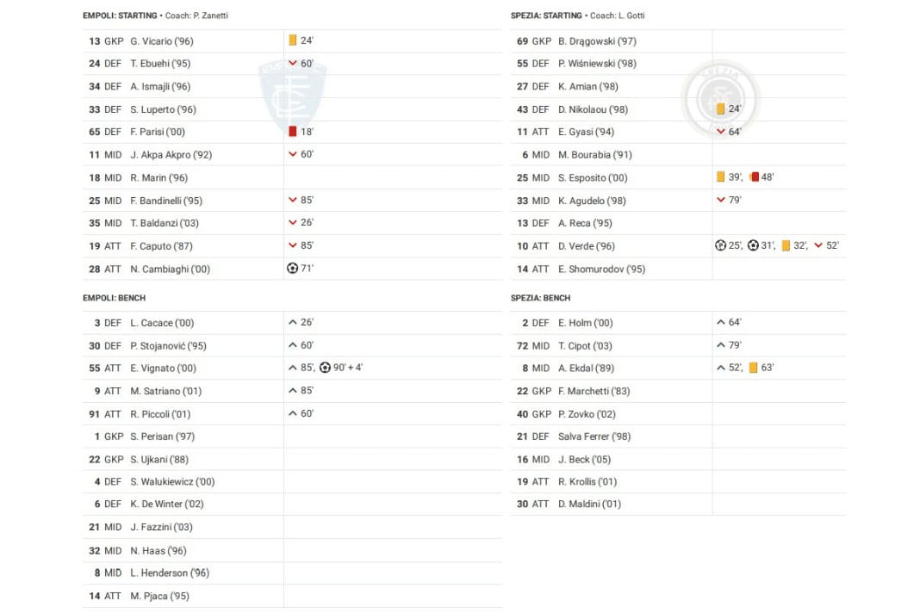This screenshot has width=920, height=613.
Task: Click Vicario's yellow card icon
Action: 293,40
